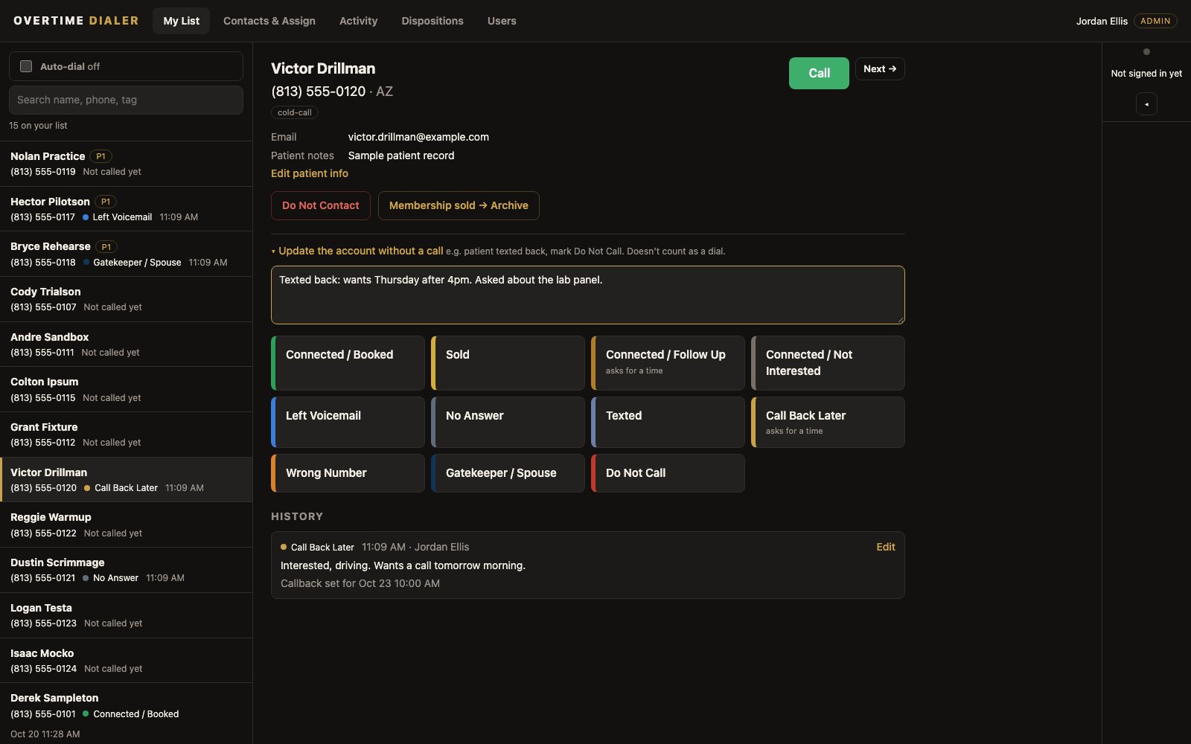This screenshot has width=1191, height=744.
Task: Select Bryce Rehearse from the list
Action: 126,254
